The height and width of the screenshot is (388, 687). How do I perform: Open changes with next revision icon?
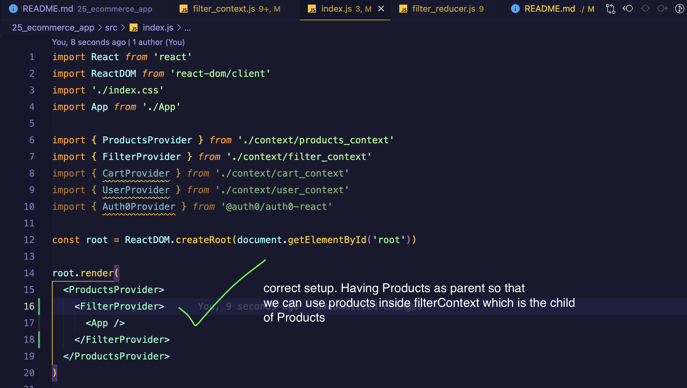[662, 9]
